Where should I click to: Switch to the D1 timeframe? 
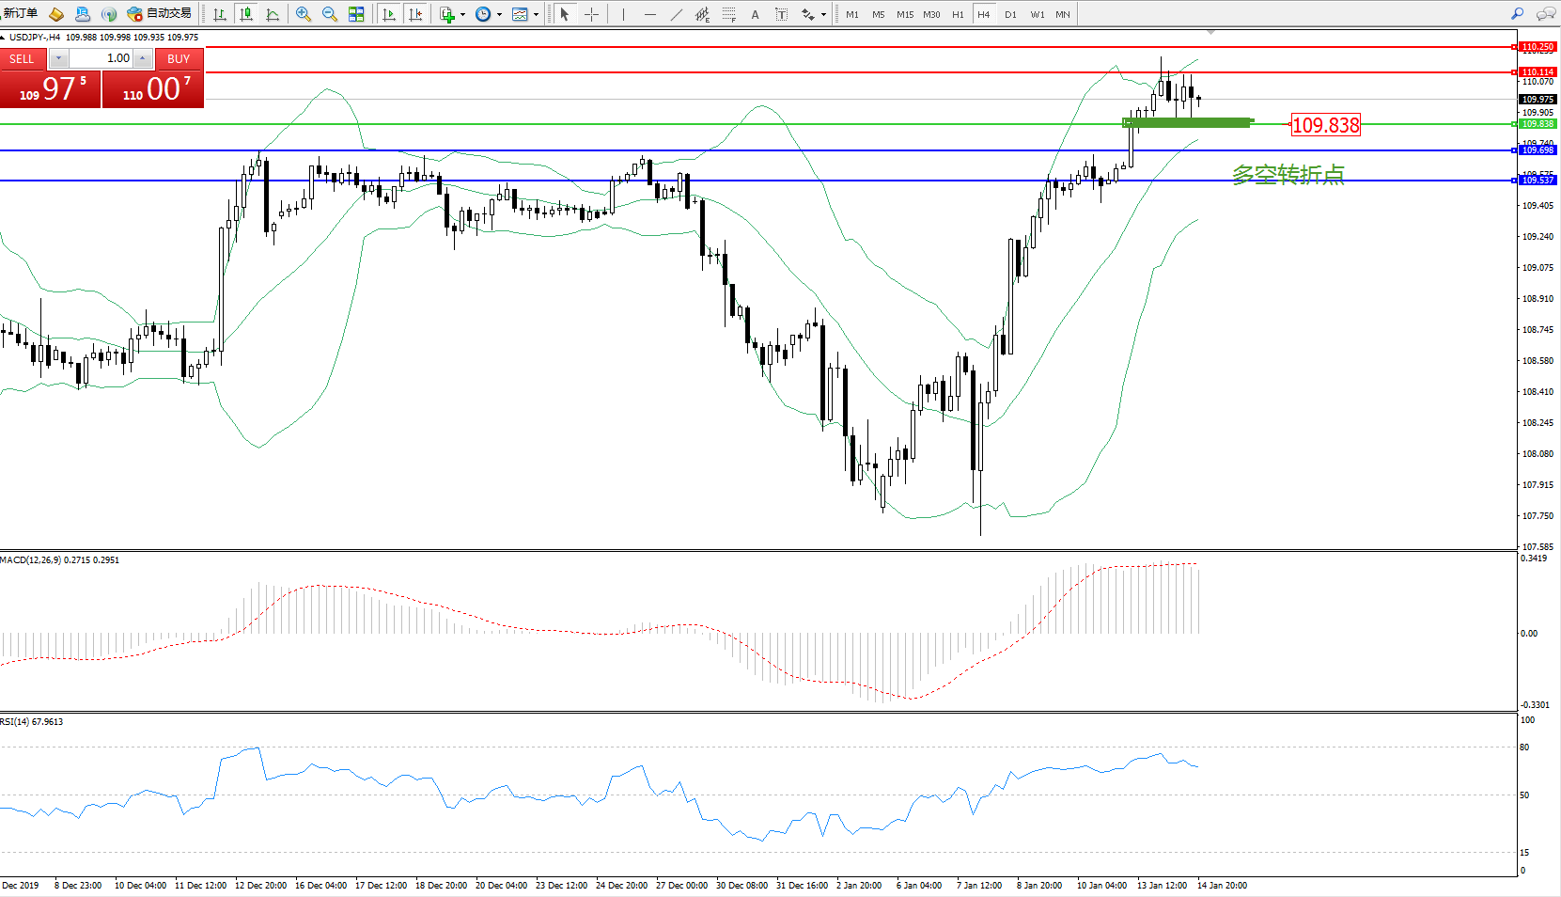(1010, 14)
